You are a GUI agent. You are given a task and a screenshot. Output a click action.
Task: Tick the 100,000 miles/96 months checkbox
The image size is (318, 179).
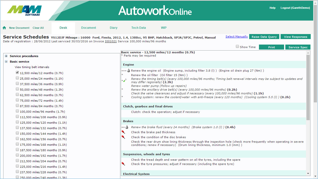click(17, 111)
